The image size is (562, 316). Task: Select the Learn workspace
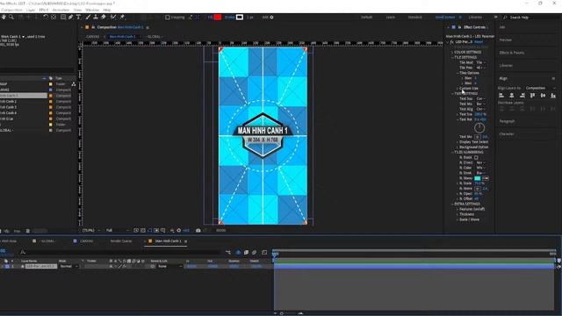coord(391,18)
